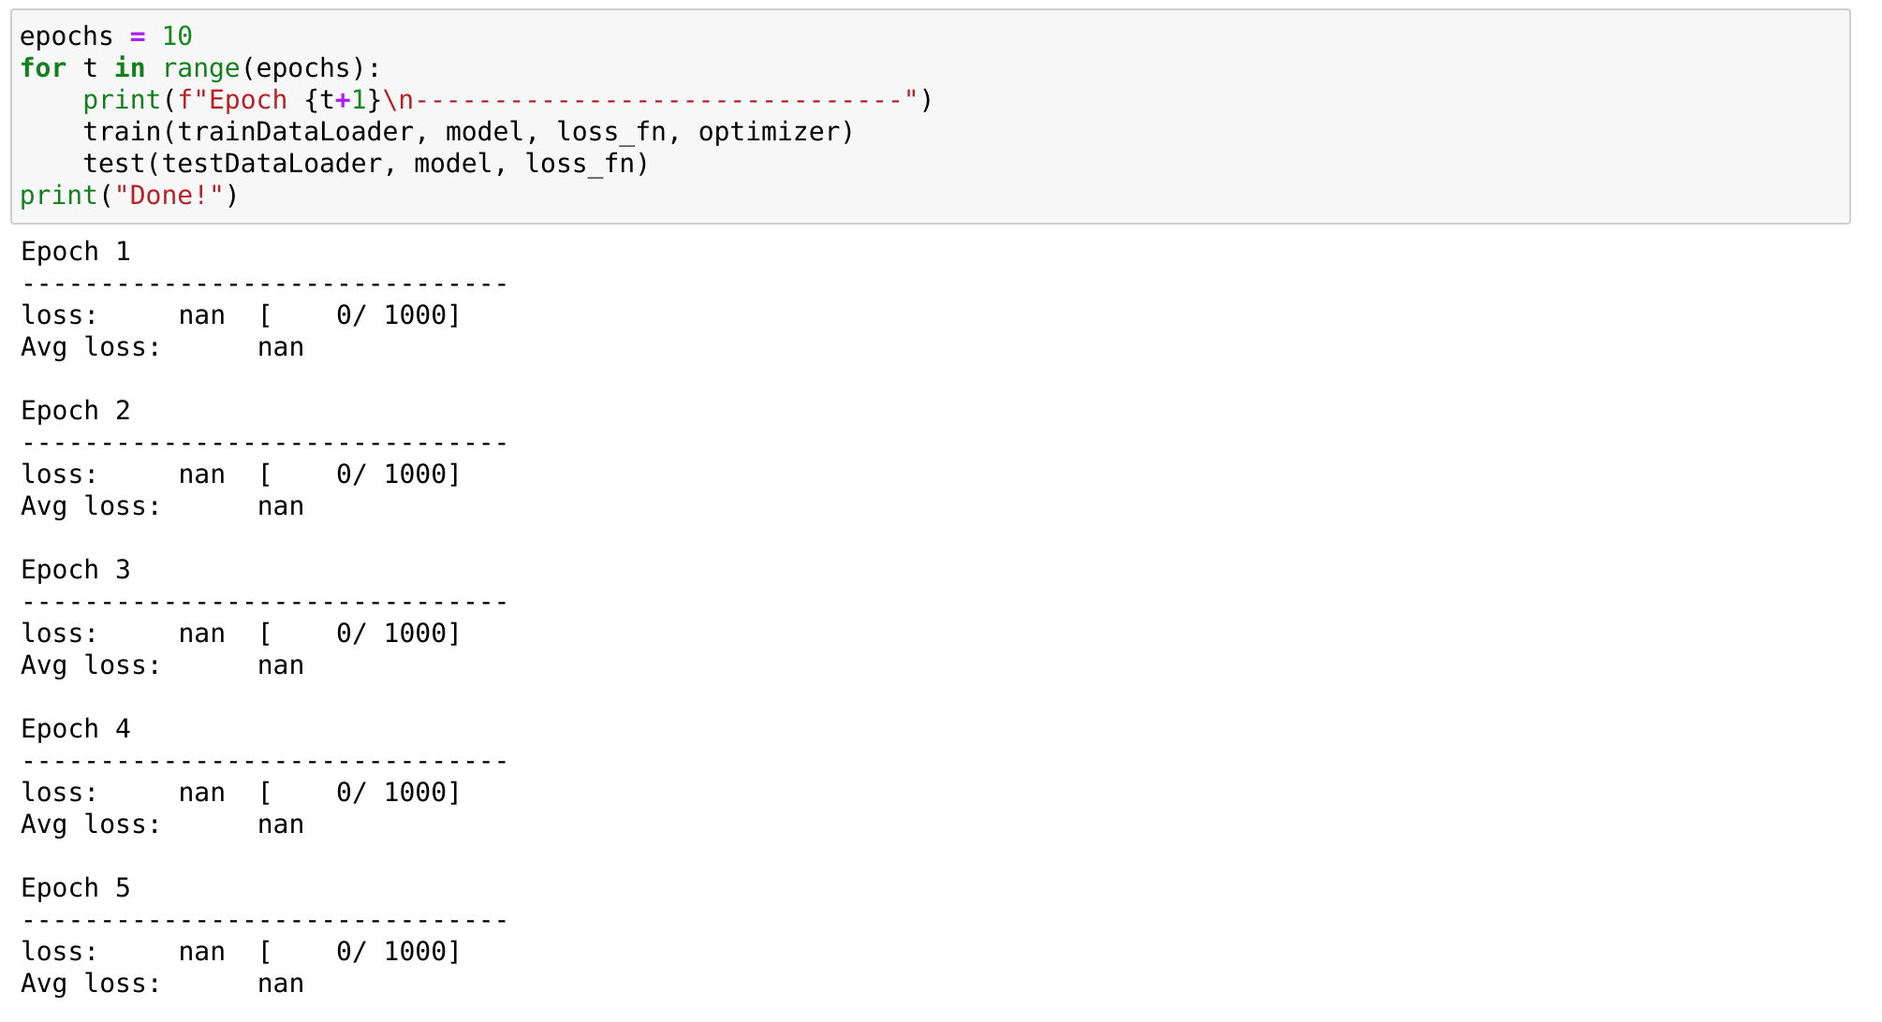Click the Epoch 2 output heading
Viewport: 1882px width, 1022px height.
click(75, 411)
